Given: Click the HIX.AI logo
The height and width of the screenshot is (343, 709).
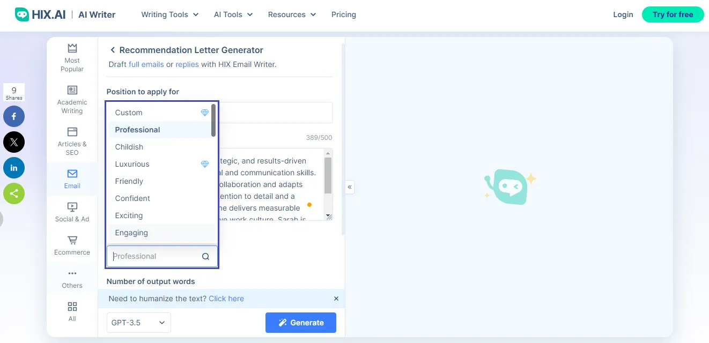Looking at the screenshot, I should (40, 14).
